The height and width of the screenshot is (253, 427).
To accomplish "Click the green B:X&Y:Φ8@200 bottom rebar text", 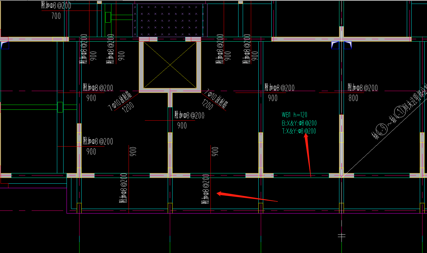I will [299, 123].
